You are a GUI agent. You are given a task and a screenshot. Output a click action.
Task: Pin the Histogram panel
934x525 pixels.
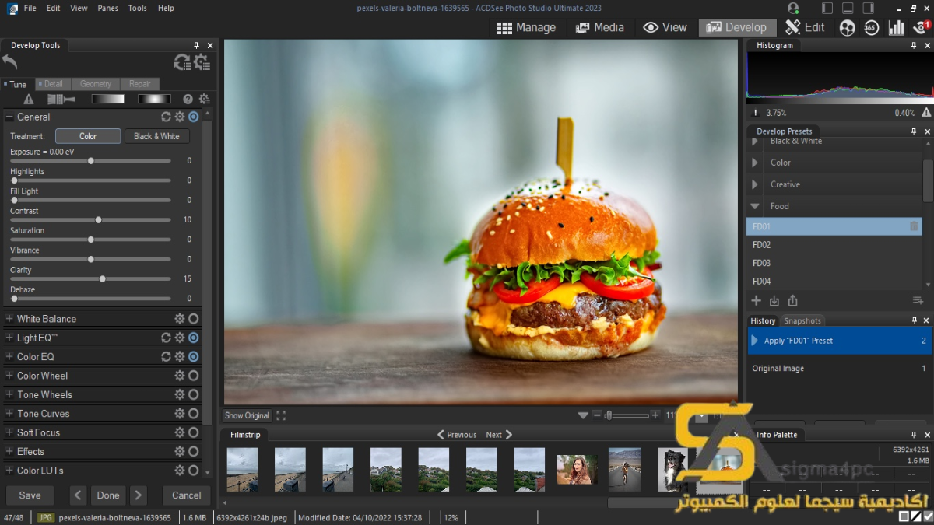[914, 45]
